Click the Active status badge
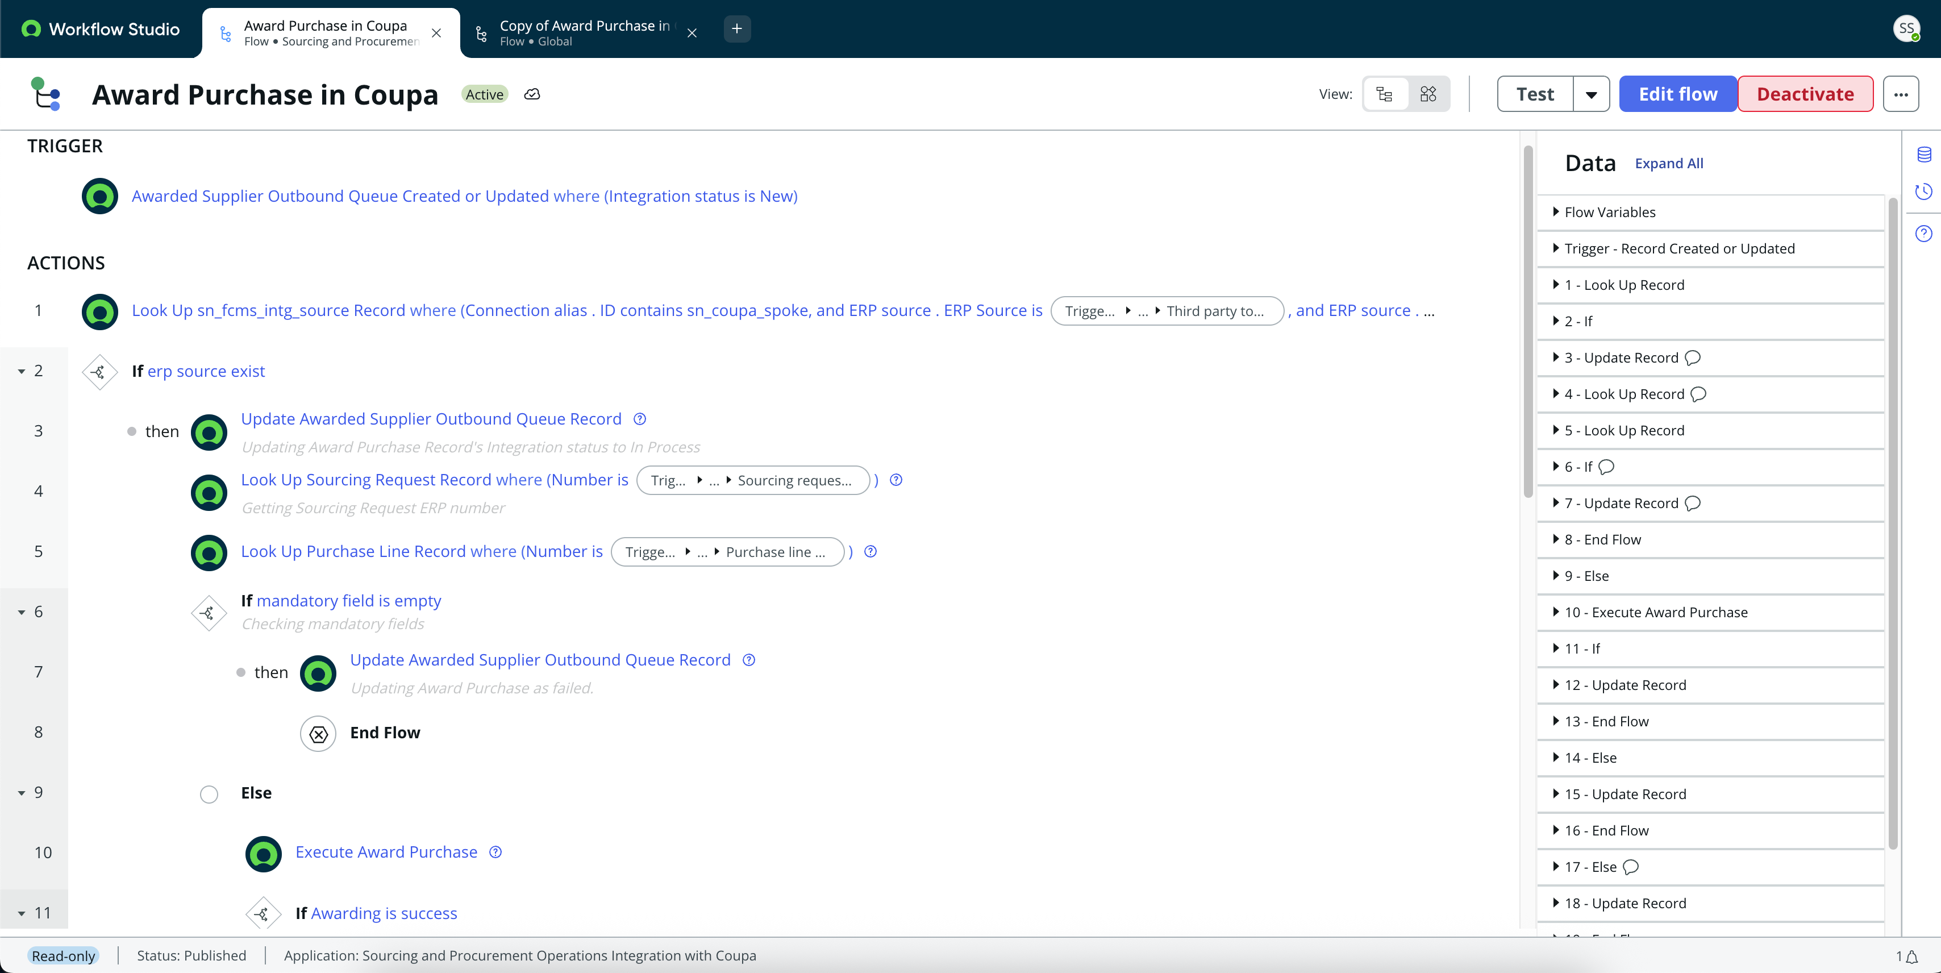 coord(485,94)
